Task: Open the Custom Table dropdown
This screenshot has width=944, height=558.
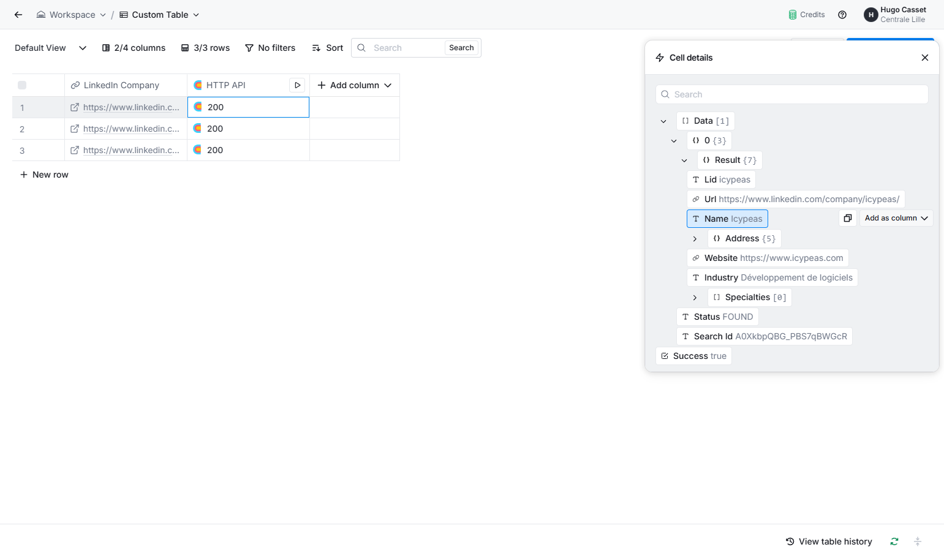Action: [159, 15]
